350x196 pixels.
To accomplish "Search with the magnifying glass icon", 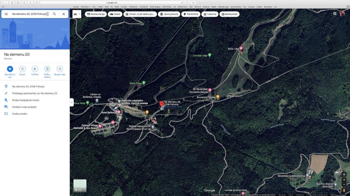I will point(54,14).
